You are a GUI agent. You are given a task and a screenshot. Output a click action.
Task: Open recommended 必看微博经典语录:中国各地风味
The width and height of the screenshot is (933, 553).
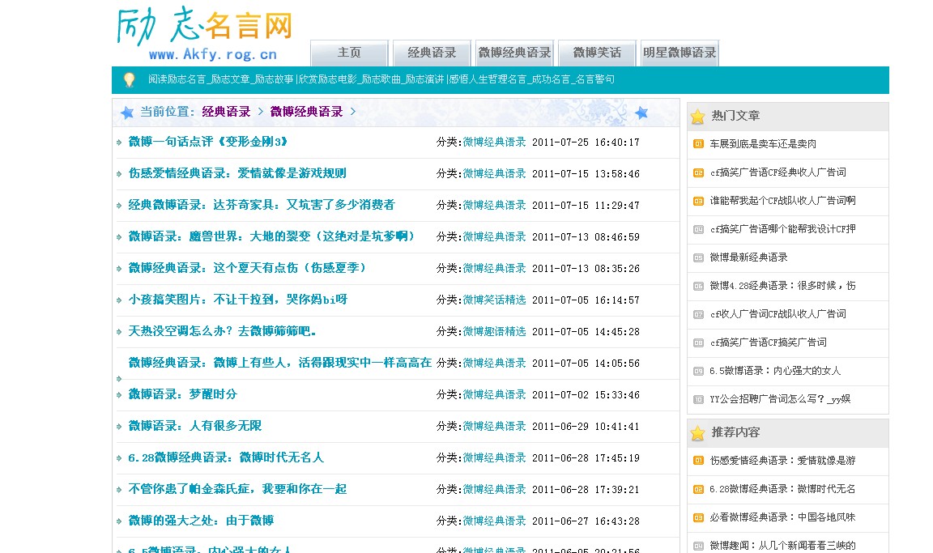(782, 517)
